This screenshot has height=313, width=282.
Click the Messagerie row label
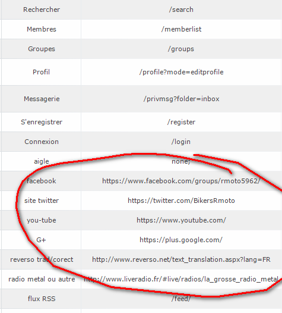coord(42,99)
